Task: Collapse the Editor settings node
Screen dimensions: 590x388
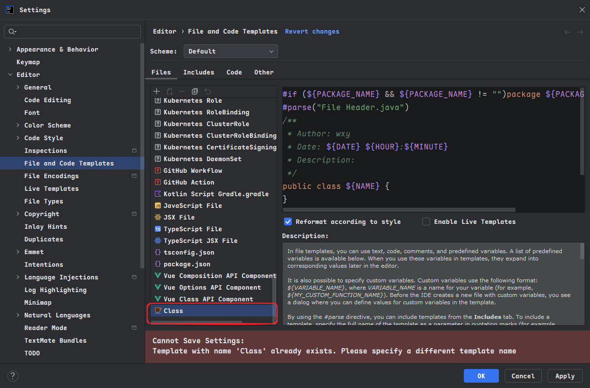Action: 10,75
